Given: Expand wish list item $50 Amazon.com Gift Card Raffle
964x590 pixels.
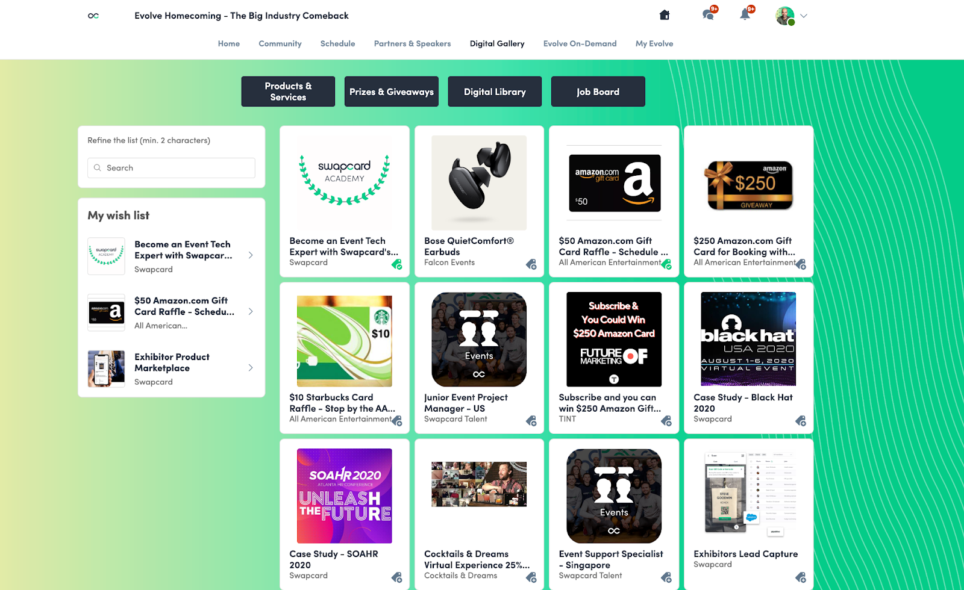Looking at the screenshot, I should point(251,312).
